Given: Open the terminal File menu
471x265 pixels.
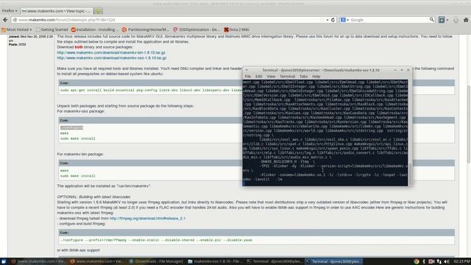Looking at the screenshot, I should coord(248,77).
